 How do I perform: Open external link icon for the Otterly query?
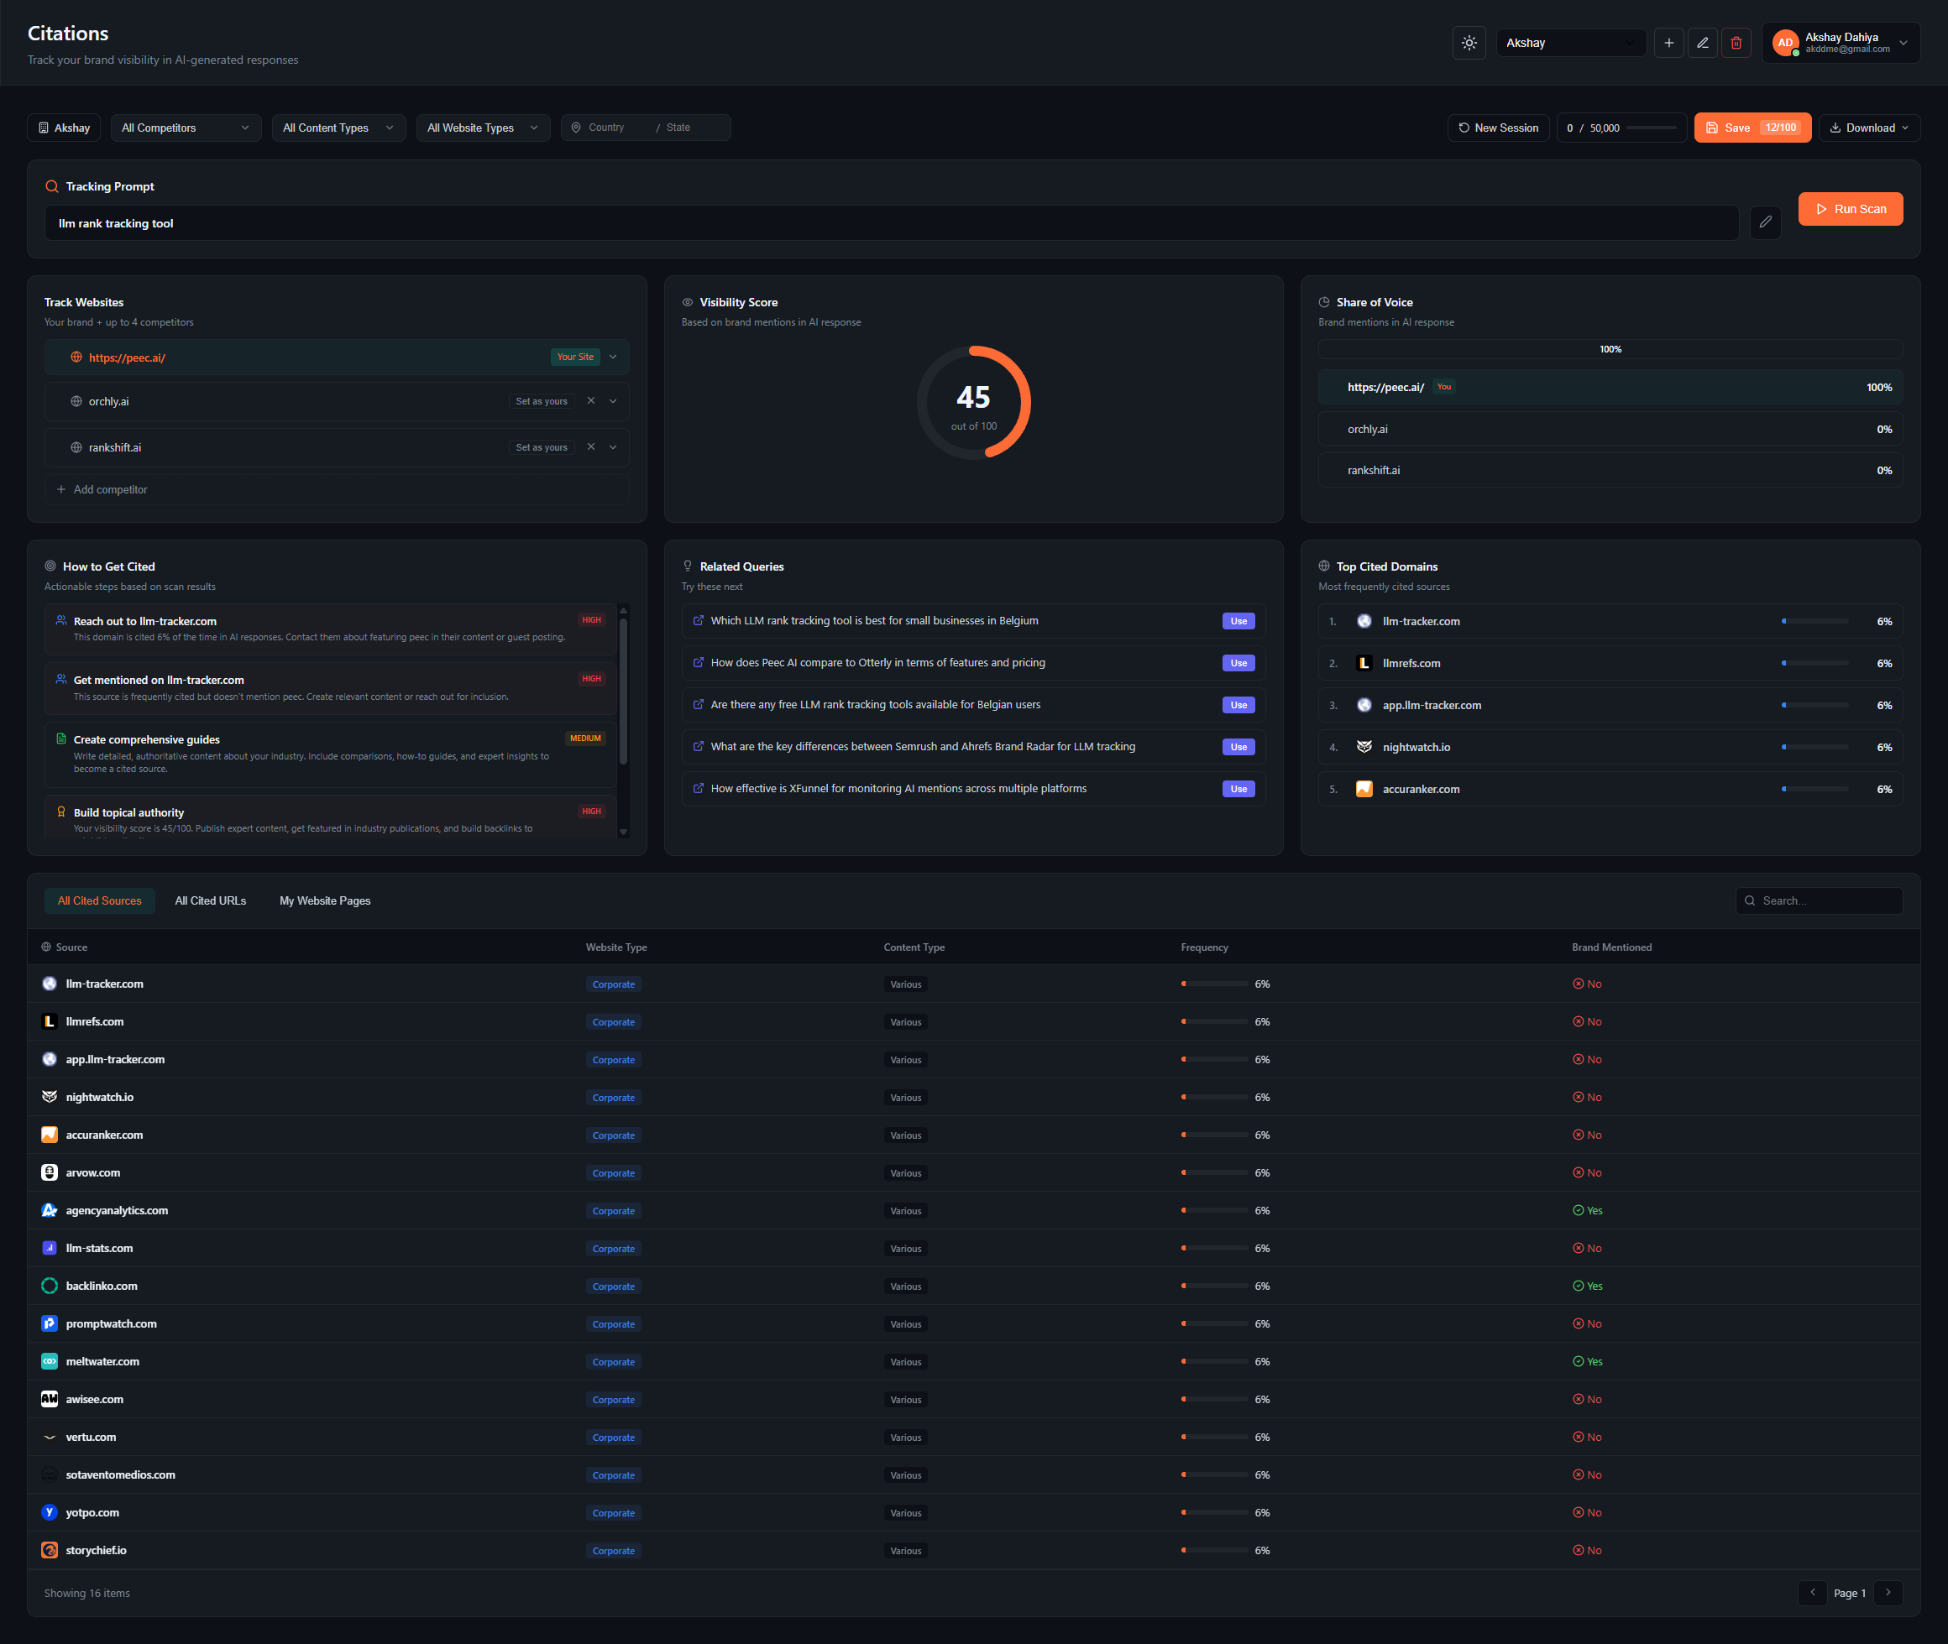699,663
